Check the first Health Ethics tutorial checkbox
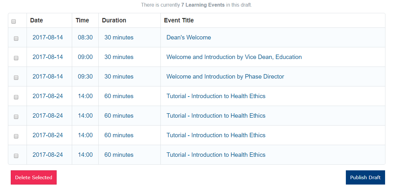393x194 pixels. click(x=16, y=97)
